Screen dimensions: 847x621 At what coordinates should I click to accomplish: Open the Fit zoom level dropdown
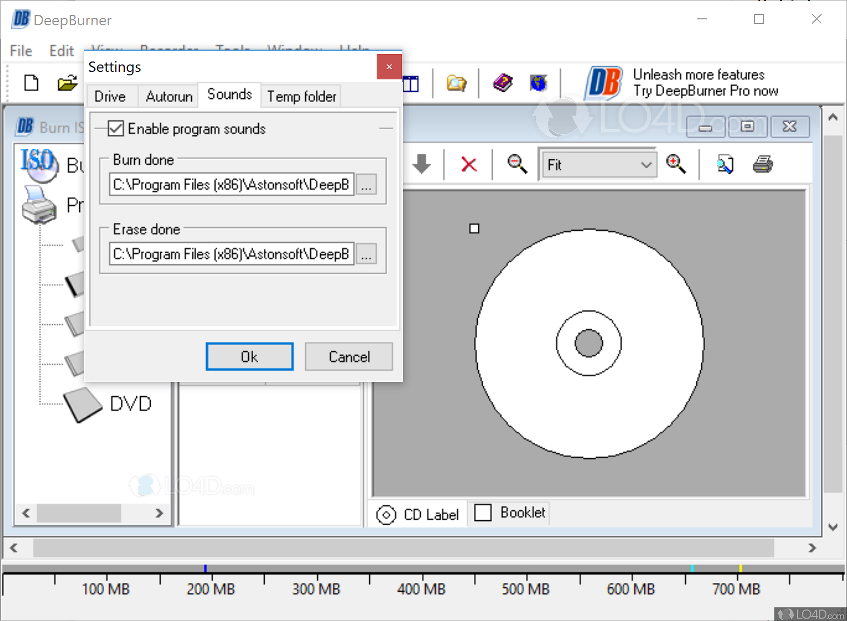646,165
